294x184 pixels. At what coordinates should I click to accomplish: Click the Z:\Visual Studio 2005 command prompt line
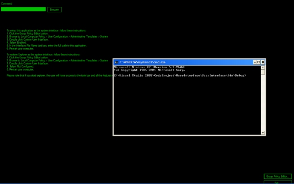click(180, 76)
